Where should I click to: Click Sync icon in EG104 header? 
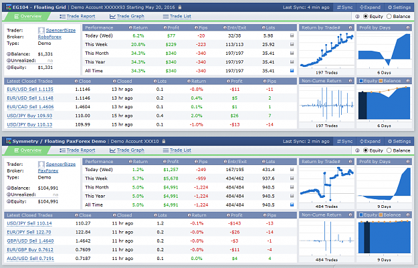pyautogui.click(x=339, y=7)
